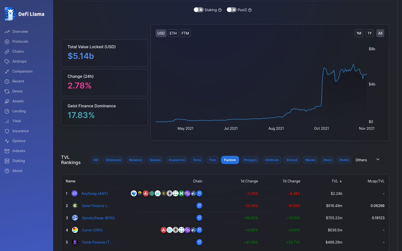The image size is (402, 251).
Task: Click the Recent clock icon in sidebar
Action: pos(7,81)
